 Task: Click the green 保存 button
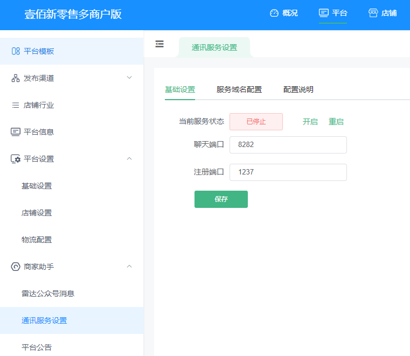click(x=221, y=199)
